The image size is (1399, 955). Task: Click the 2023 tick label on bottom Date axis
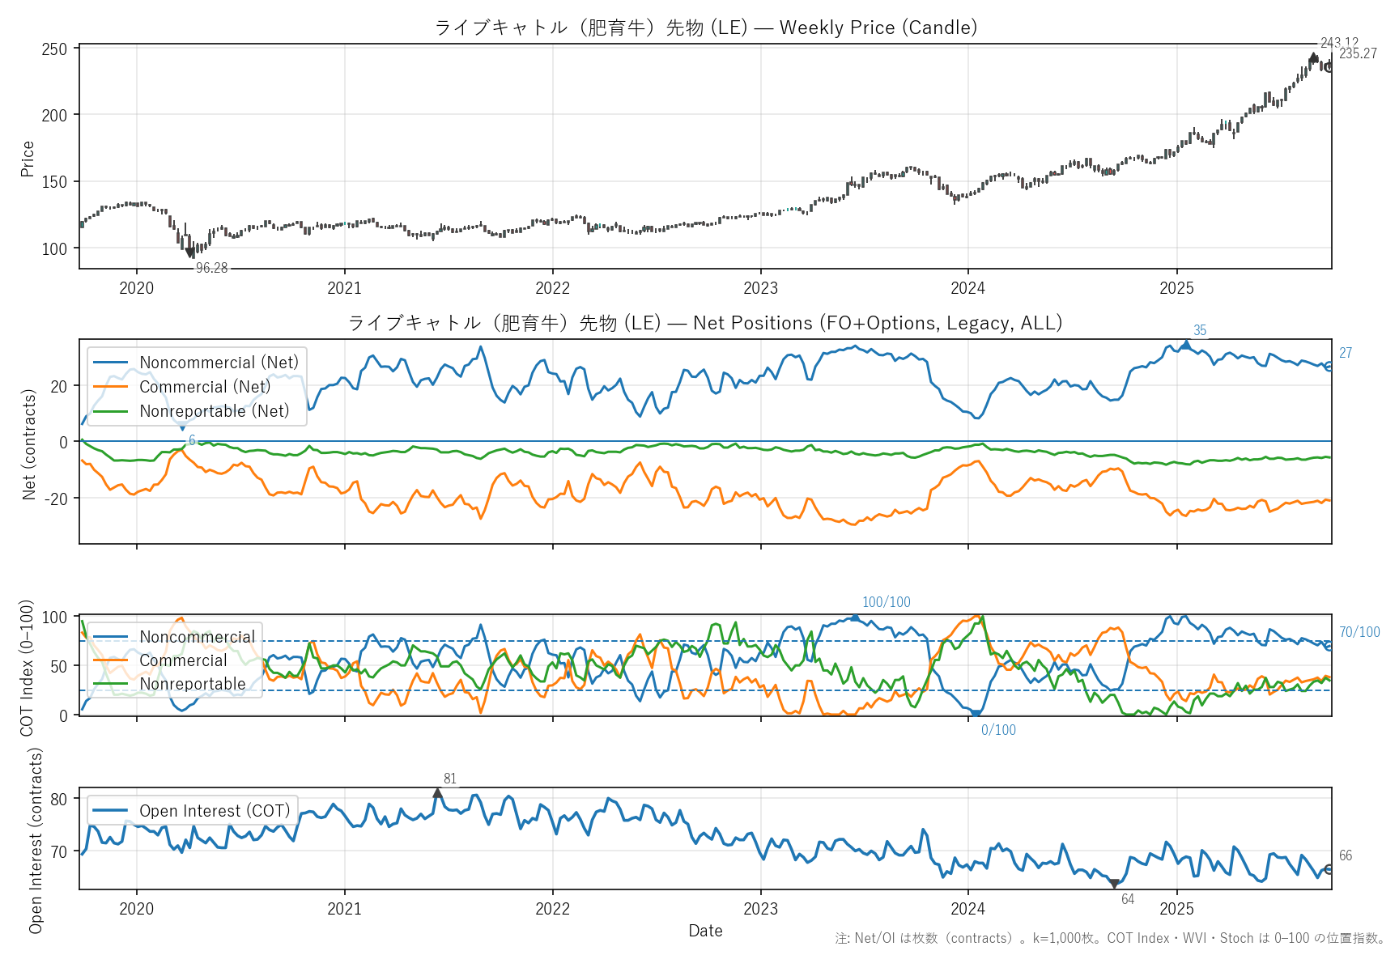pos(760,909)
